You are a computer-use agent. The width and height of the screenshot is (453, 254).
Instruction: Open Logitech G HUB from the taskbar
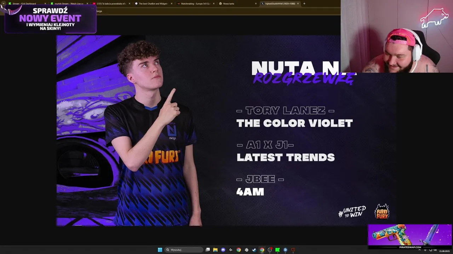click(x=231, y=250)
